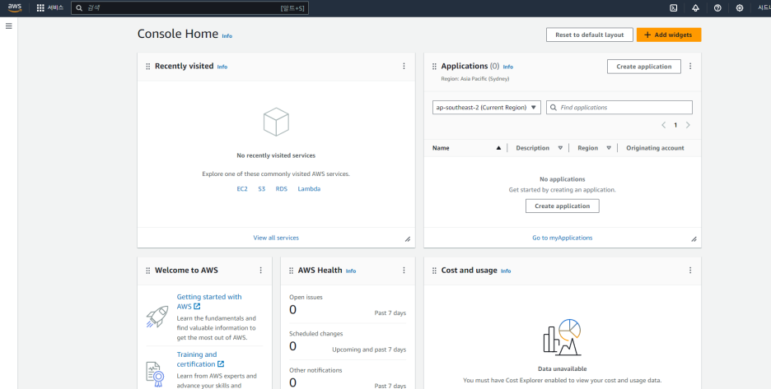
Task: Open the EC2 service link
Action: pos(242,188)
